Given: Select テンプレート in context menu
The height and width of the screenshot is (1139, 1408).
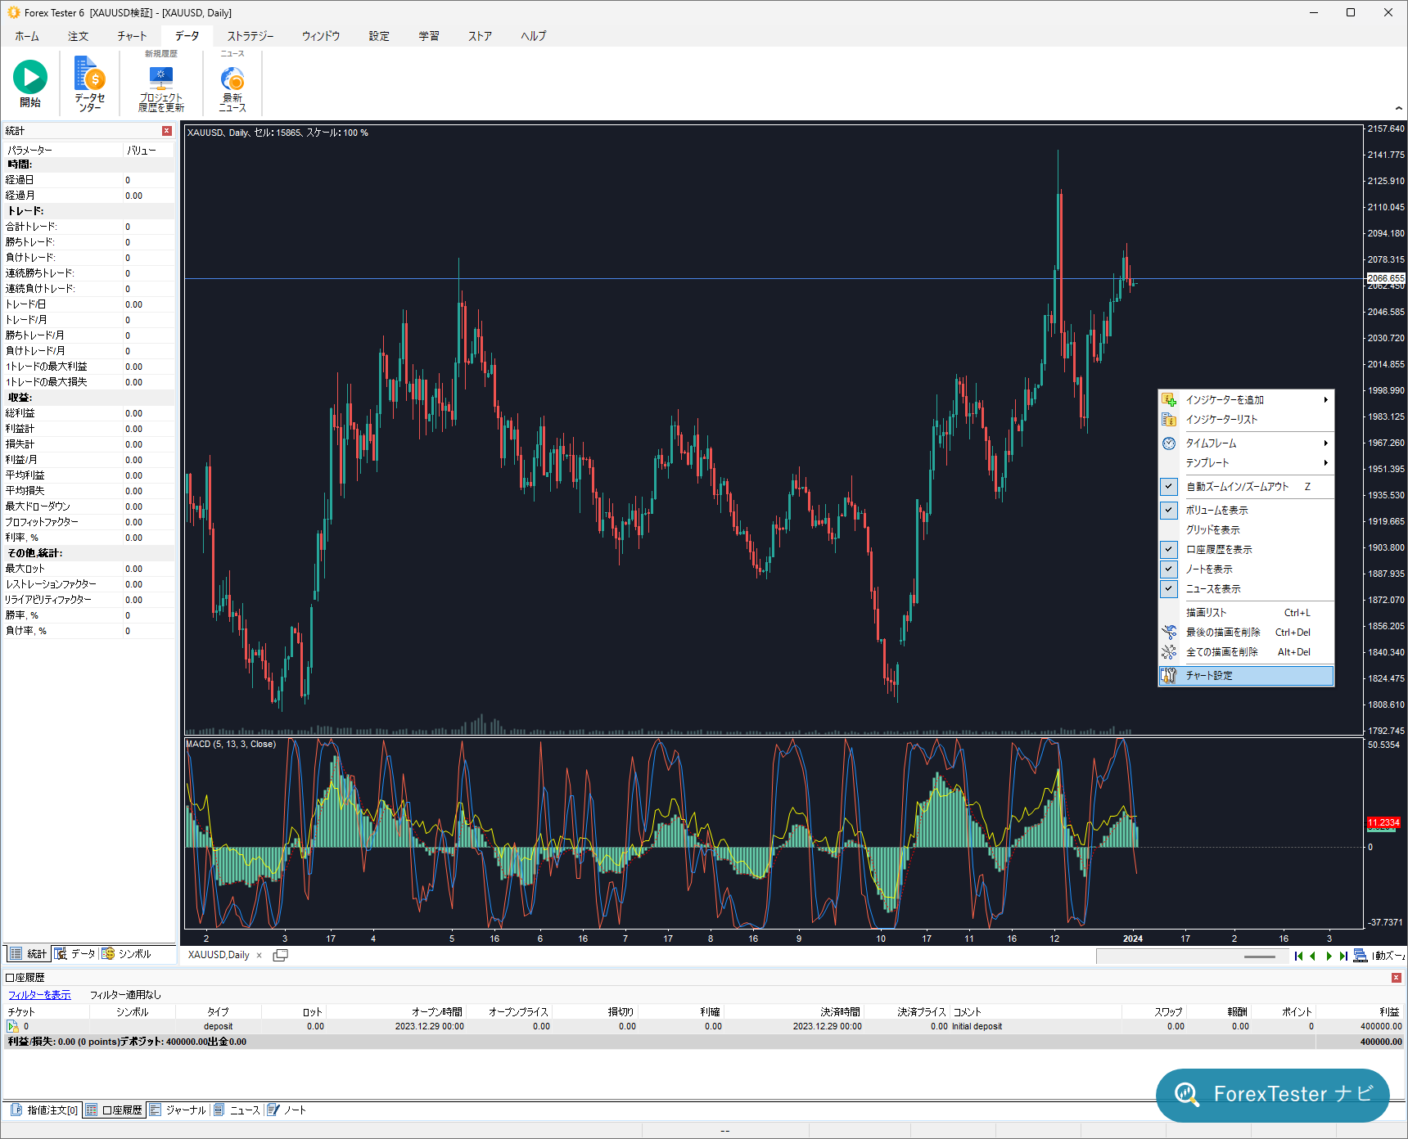Looking at the screenshot, I should click(x=1246, y=463).
